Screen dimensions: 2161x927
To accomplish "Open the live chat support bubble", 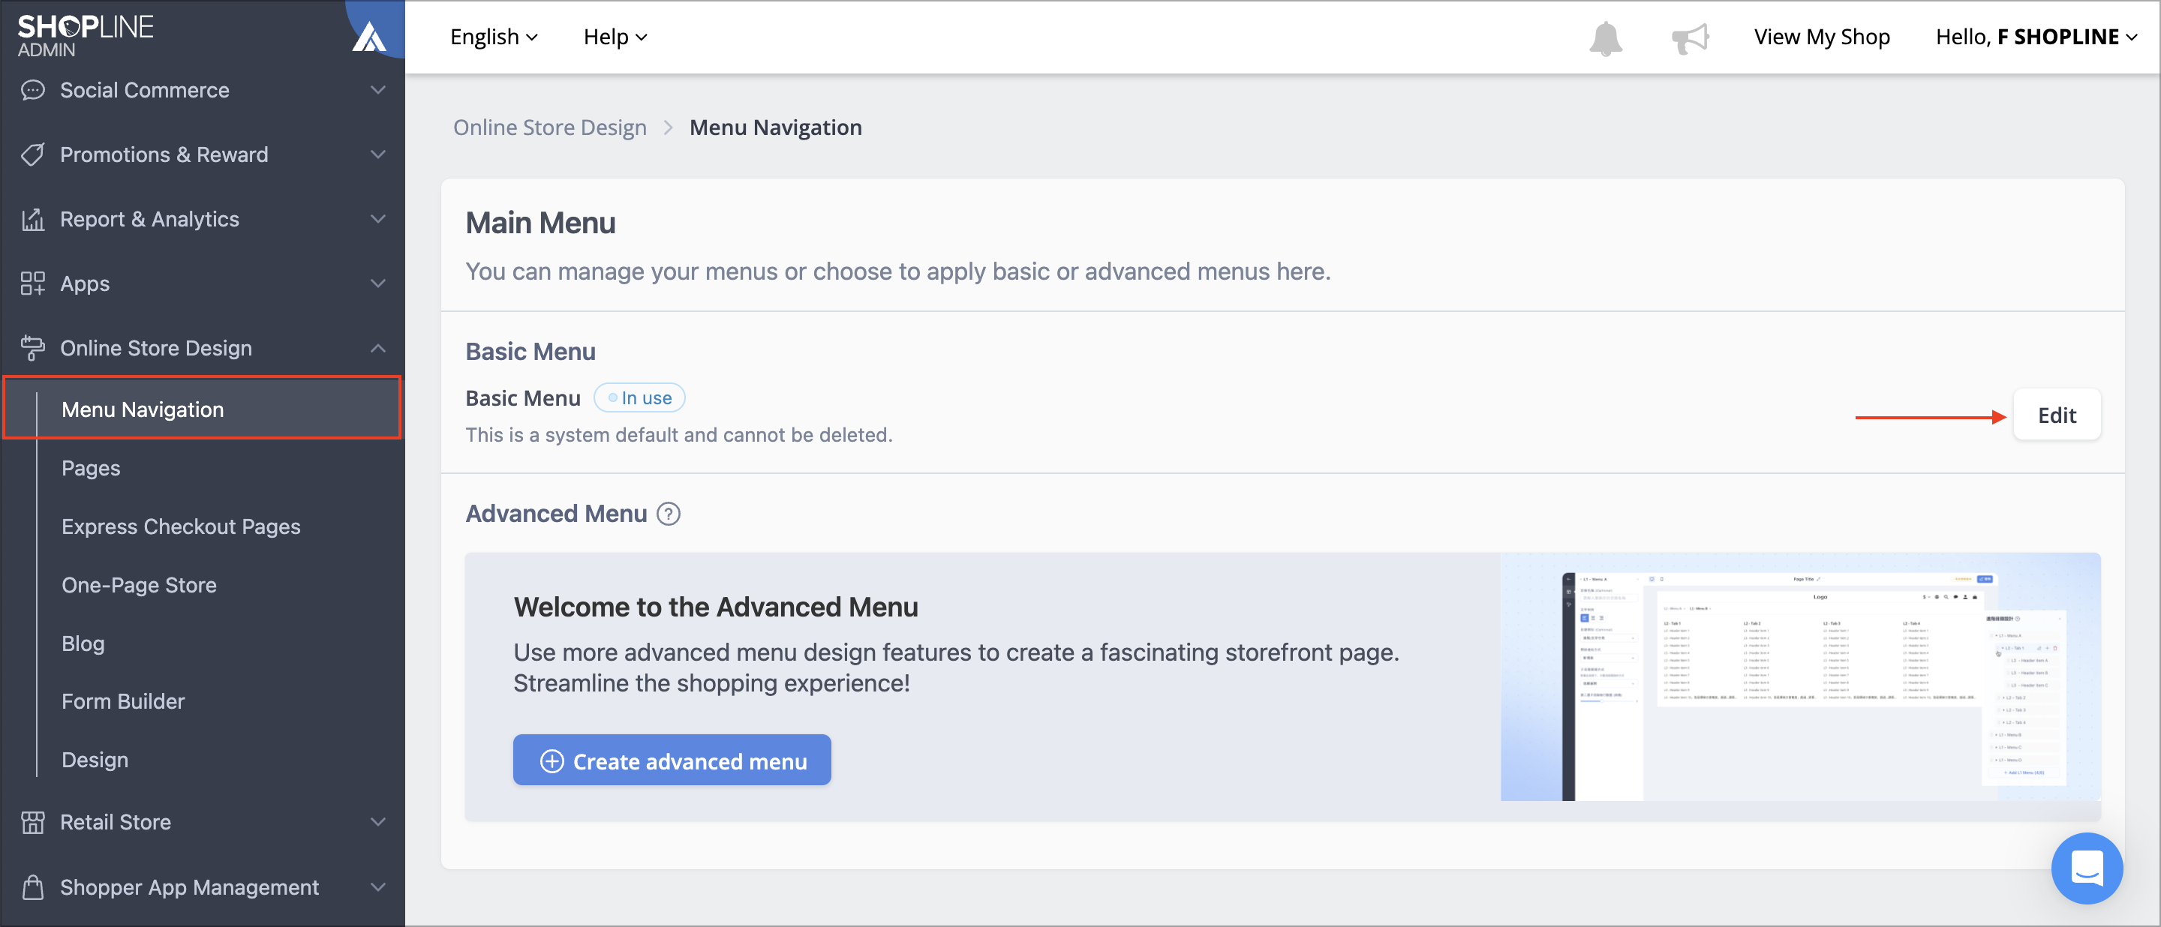I will [x=2086, y=868].
